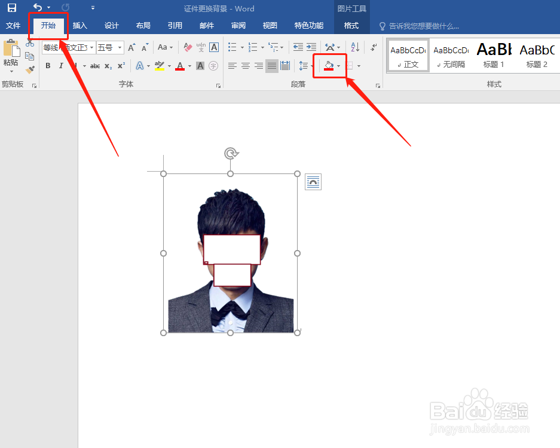Click the cut scissors icon
This screenshot has width=560, height=448.
(30, 44)
